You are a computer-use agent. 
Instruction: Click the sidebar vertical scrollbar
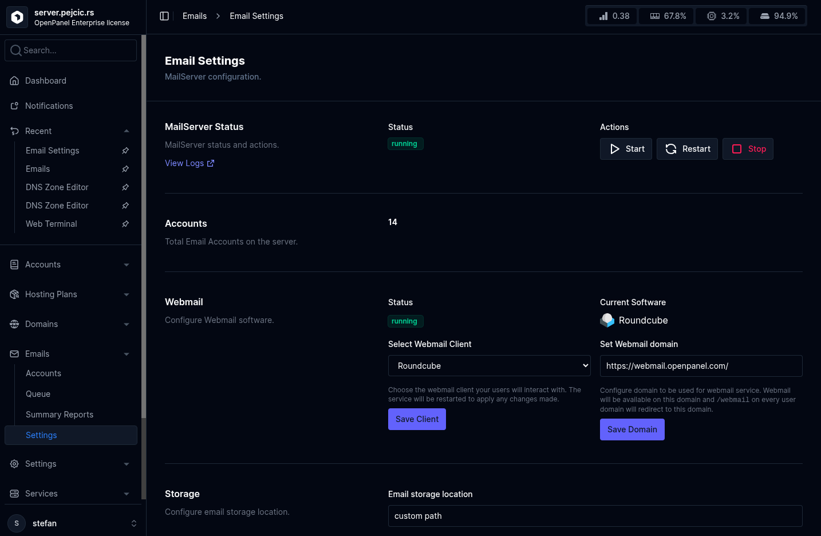click(x=144, y=226)
